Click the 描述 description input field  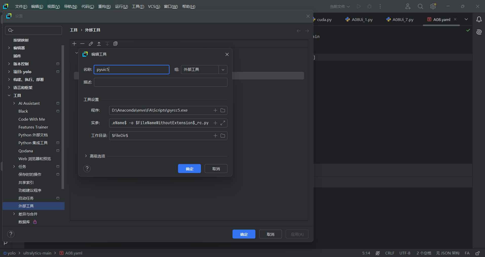(x=161, y=82)
